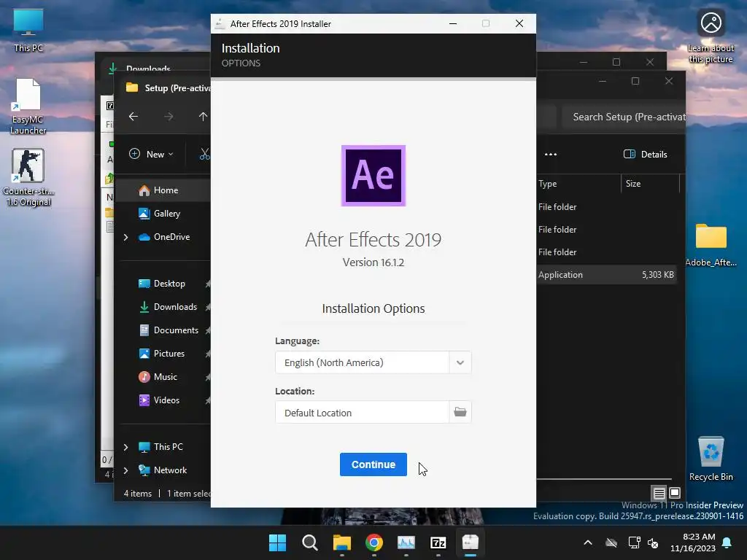747x560 pixels.
Task: Close the Downloads Explorer window behind
Action: point(650,62)
